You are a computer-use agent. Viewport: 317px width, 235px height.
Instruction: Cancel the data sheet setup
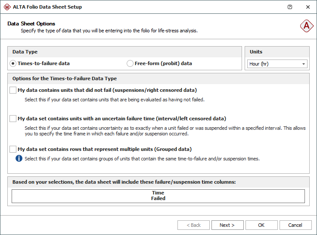pyautogui.click(x=295, y=225)
